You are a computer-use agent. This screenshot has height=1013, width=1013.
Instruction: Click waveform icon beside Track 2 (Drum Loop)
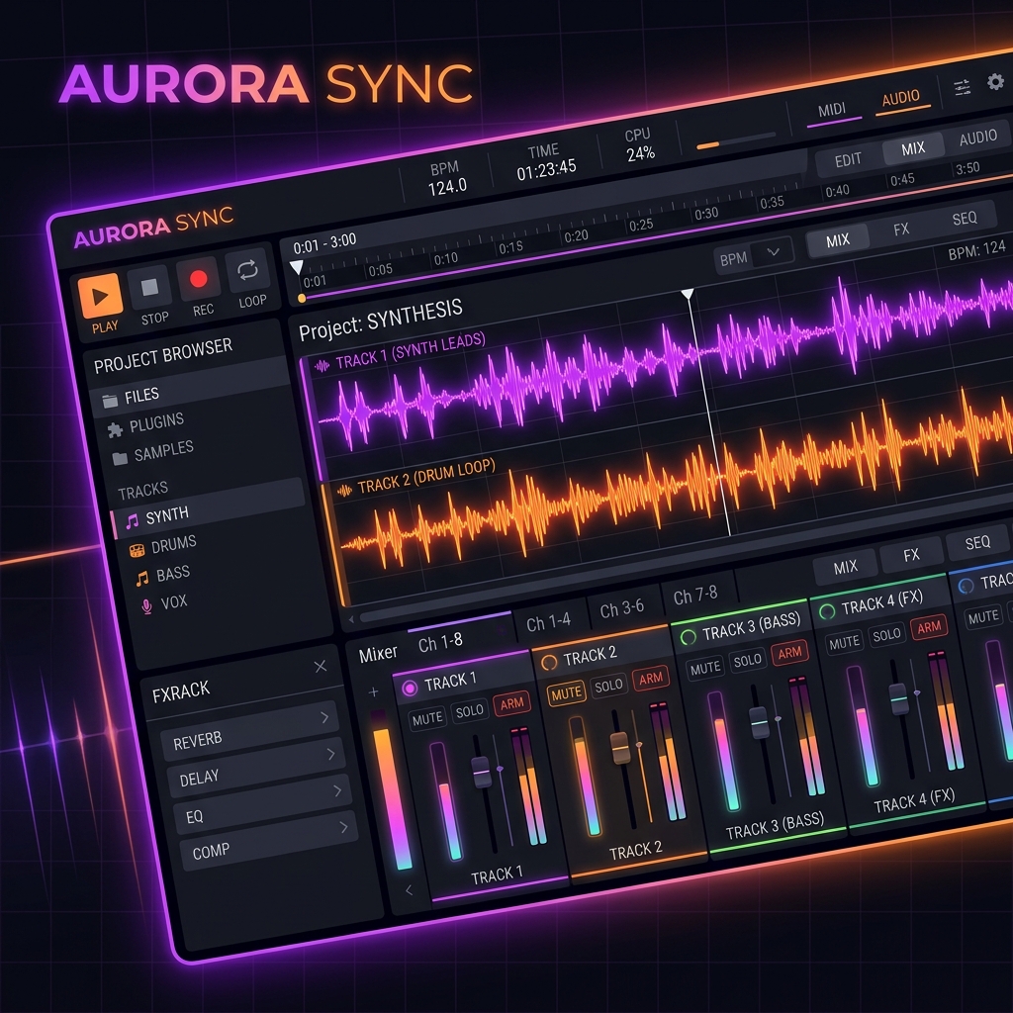coord(344,491)
